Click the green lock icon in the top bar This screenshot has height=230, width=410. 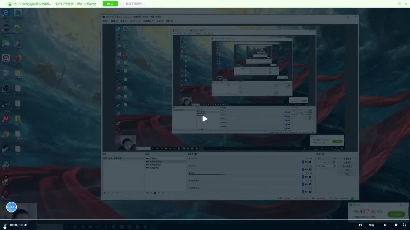(x=10, y=4)
